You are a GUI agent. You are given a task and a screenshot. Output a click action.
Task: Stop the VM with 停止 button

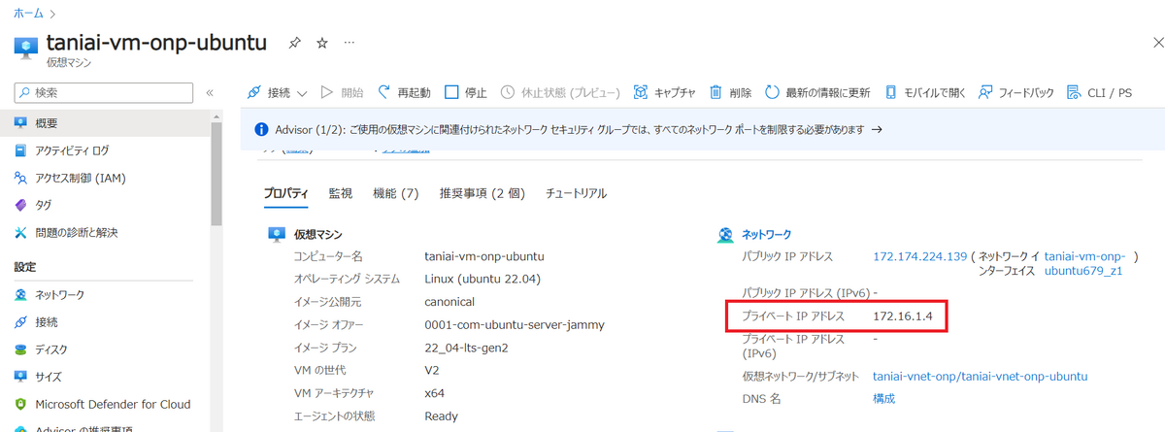[x=466, y=93]
